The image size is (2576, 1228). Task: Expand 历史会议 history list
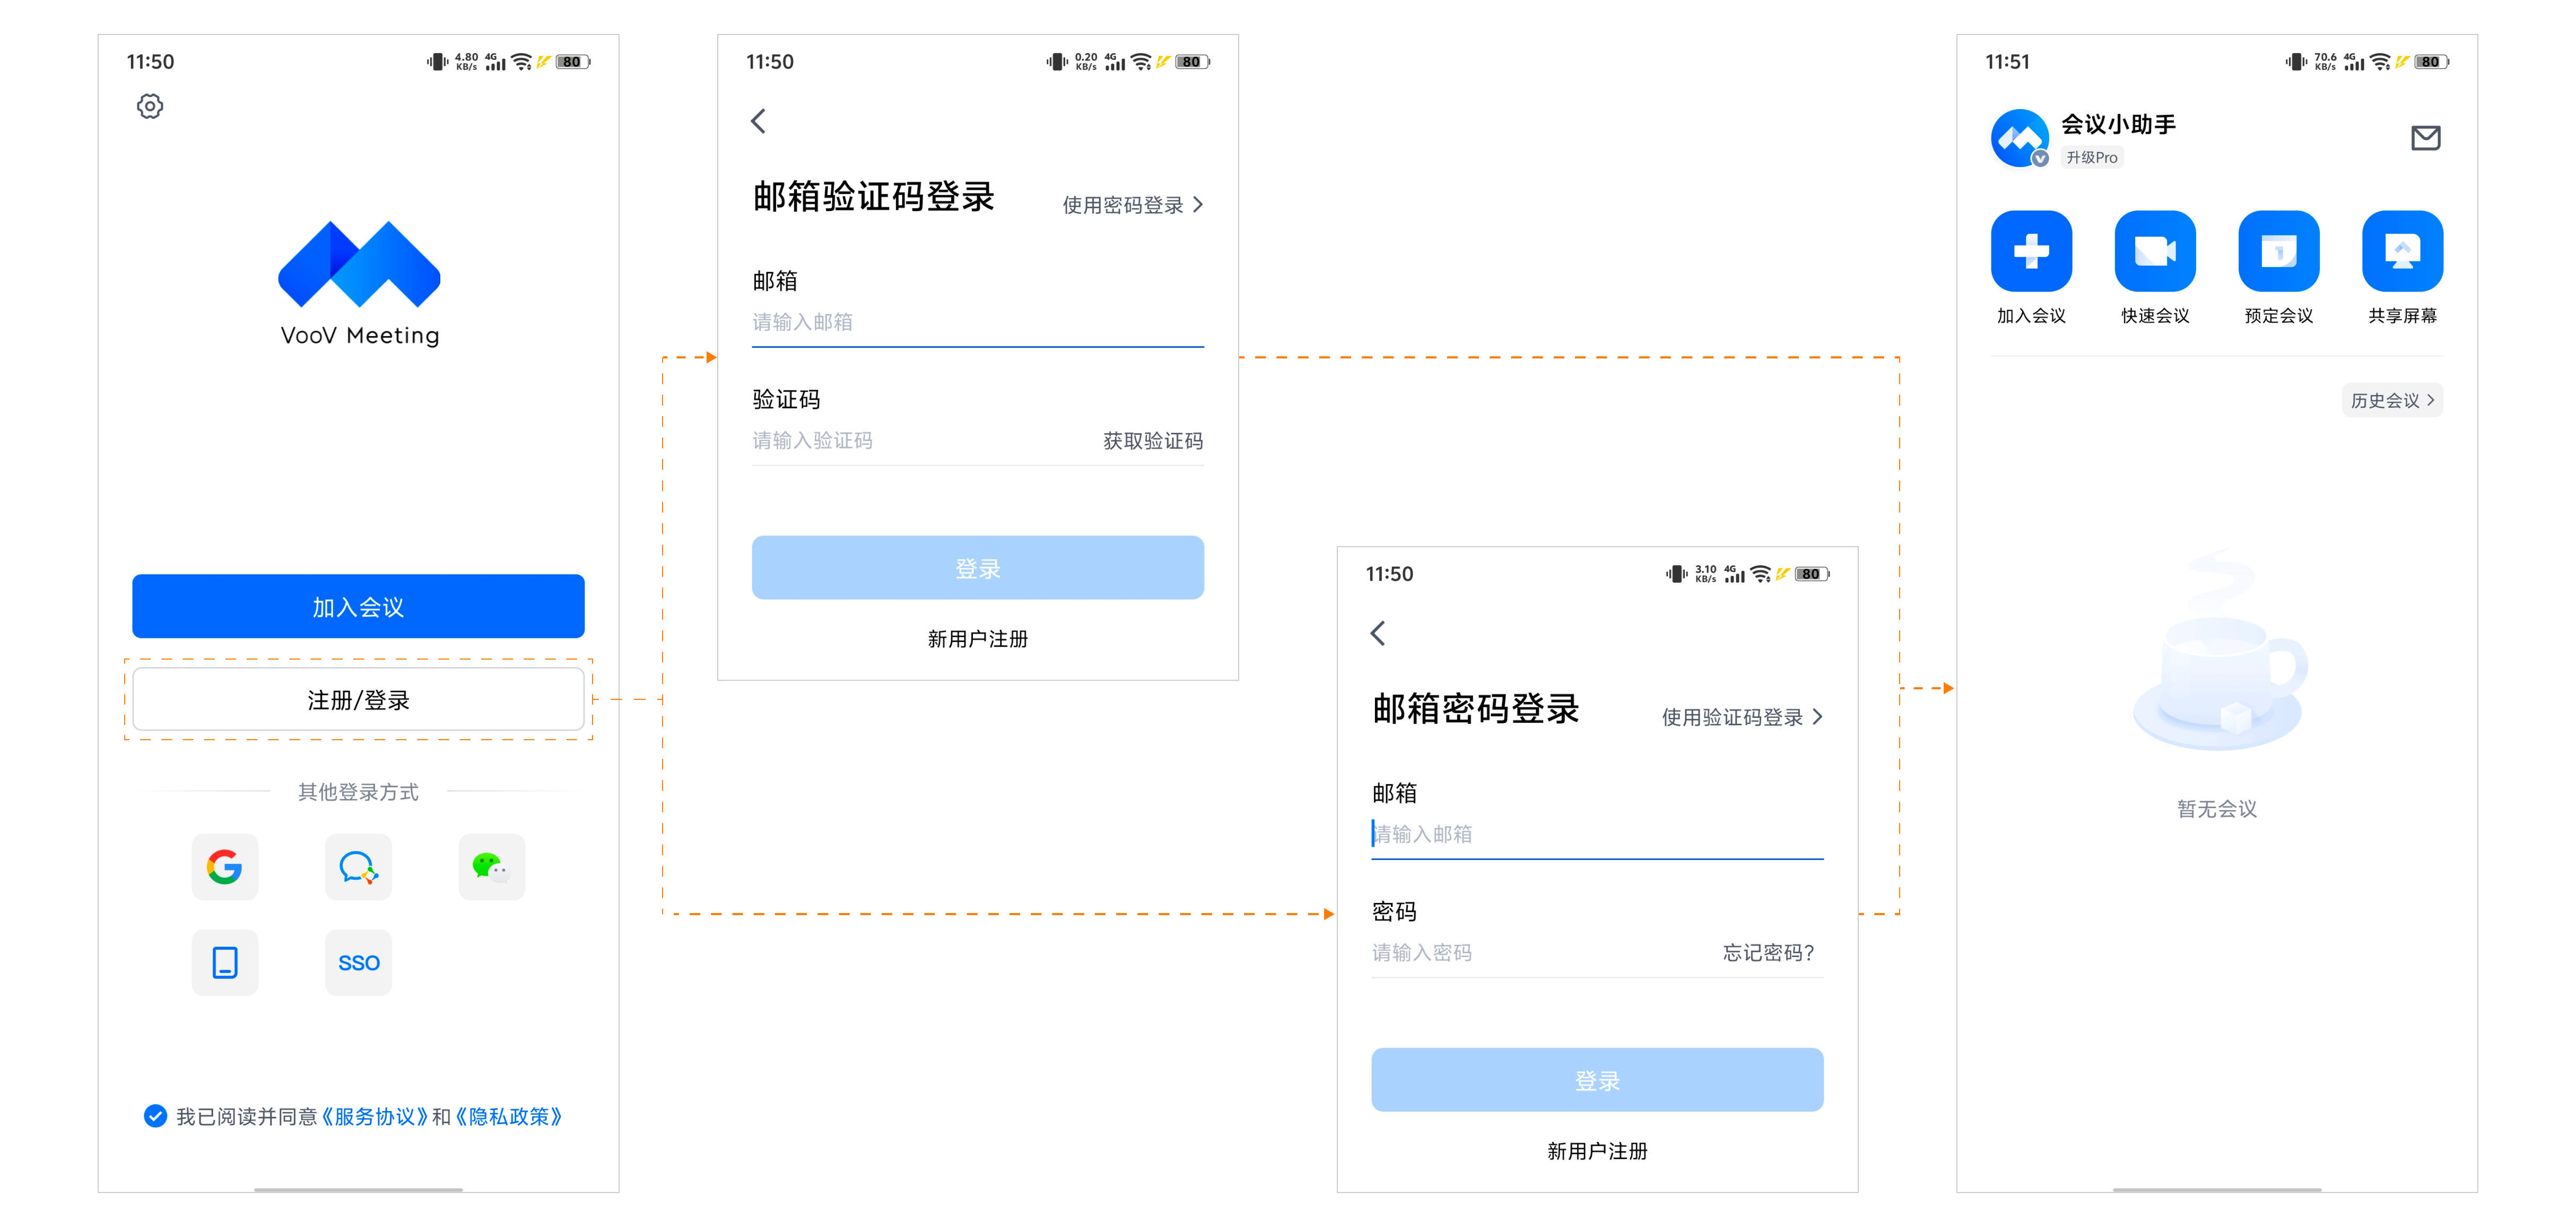click(x=2391, y=401)
